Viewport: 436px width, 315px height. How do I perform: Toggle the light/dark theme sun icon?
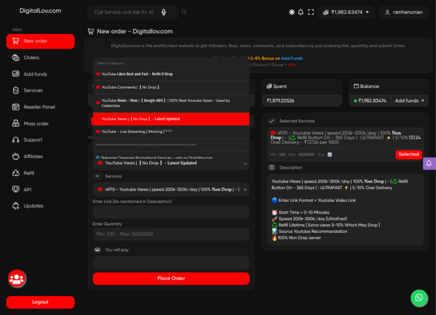291,12
